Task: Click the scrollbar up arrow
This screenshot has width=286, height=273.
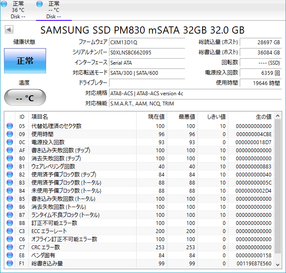Action: tap(278, 116)
